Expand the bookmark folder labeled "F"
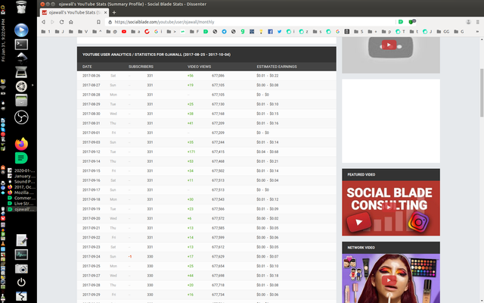 tap(194, 32)
